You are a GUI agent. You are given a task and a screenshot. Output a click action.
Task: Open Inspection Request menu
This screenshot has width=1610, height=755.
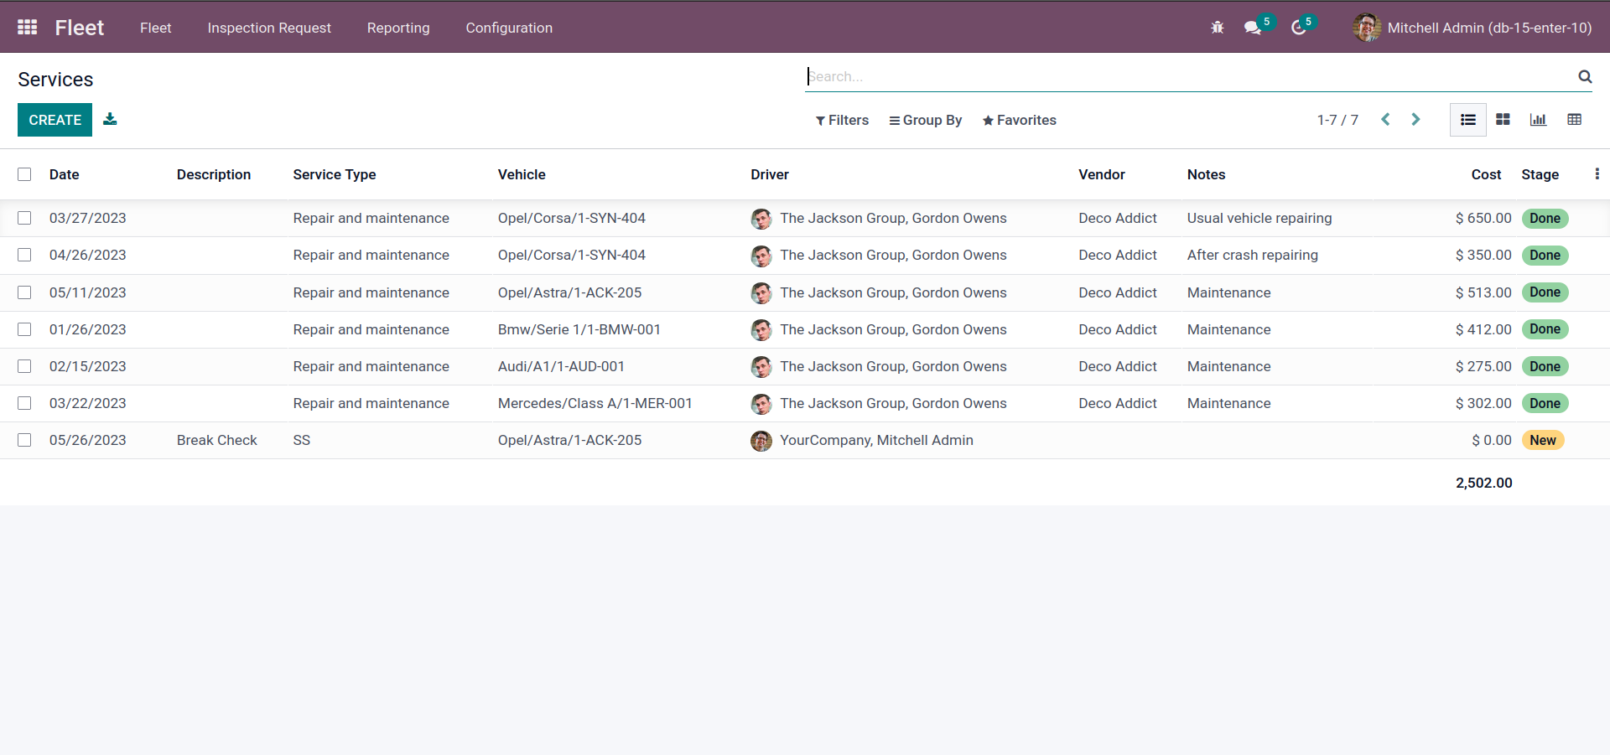pos(269,28)
